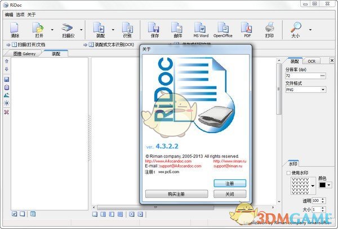Click the support@riman.ru email link
This screenshot has width=338, height=229.
[x=228, y=166]
